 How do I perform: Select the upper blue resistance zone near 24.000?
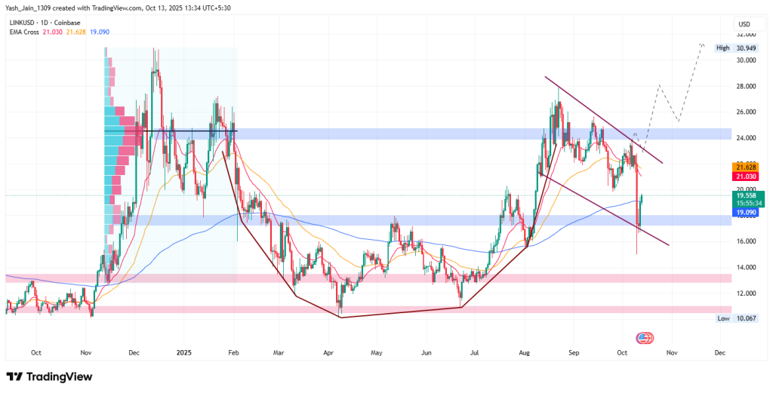453,134
